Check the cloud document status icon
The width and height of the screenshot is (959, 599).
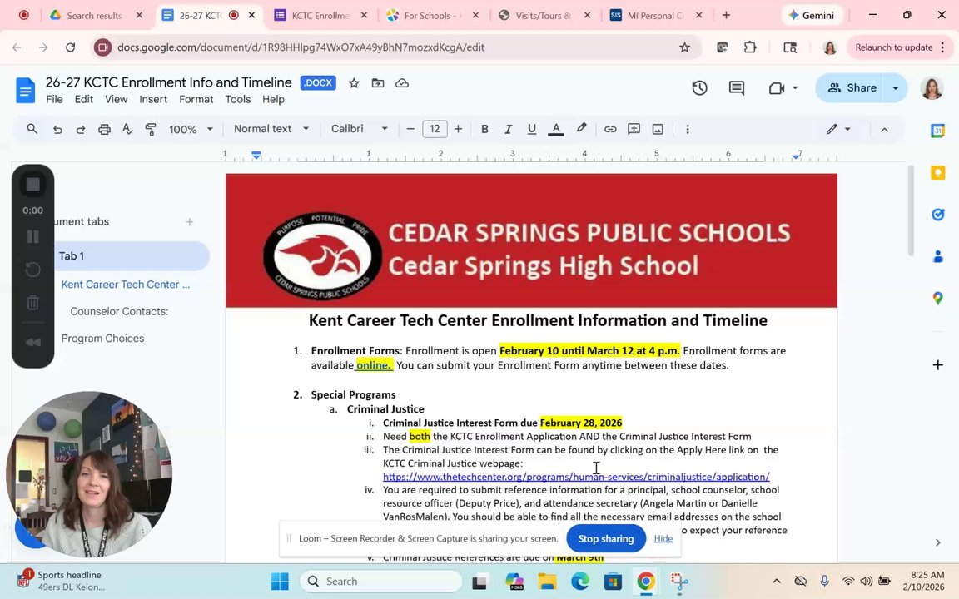pos(402,83)
